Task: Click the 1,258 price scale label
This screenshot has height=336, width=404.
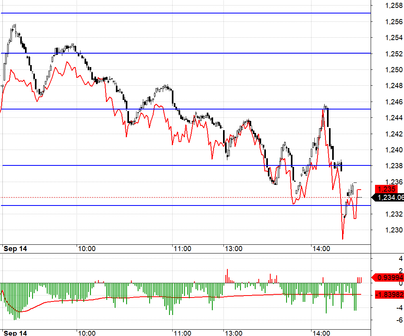Action: 394,6
